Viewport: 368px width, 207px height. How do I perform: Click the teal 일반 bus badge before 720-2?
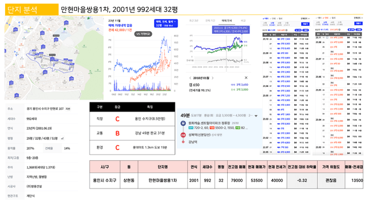tap(190, 128)
